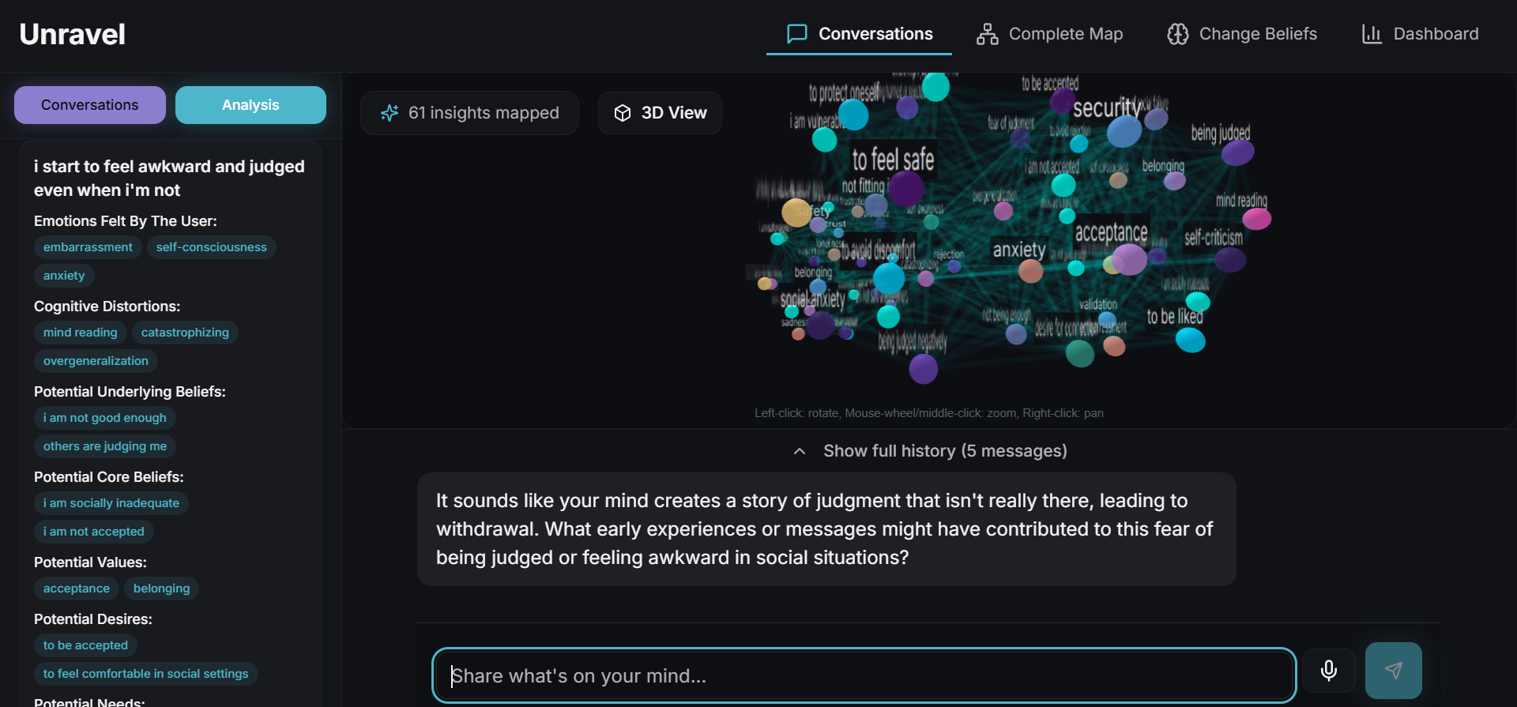Click the send message paper plane icon

point(1394,671)
